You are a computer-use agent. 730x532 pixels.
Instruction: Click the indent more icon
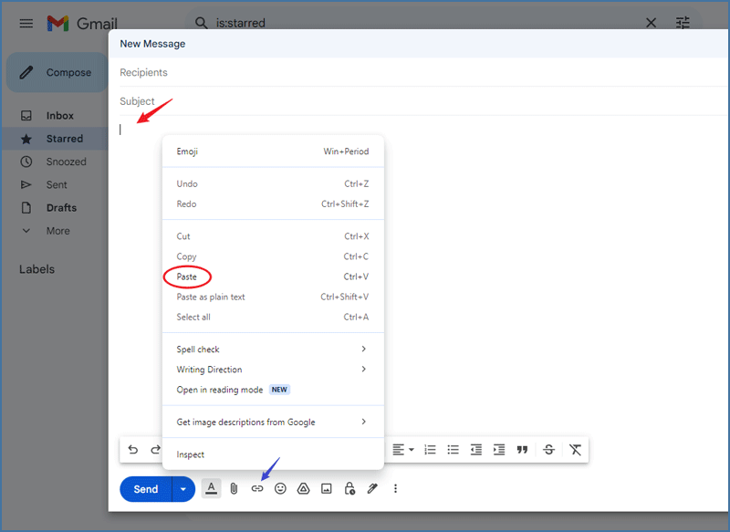(499, 450)
